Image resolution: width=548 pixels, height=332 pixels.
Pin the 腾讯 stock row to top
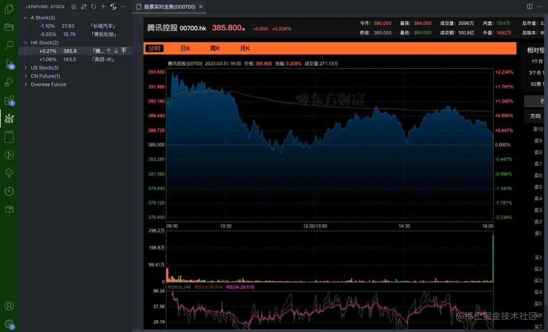coord(124,51)
